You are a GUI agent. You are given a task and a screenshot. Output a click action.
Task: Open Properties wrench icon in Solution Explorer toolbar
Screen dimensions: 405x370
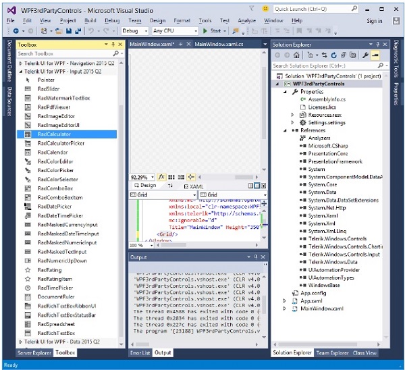(365, 55)
